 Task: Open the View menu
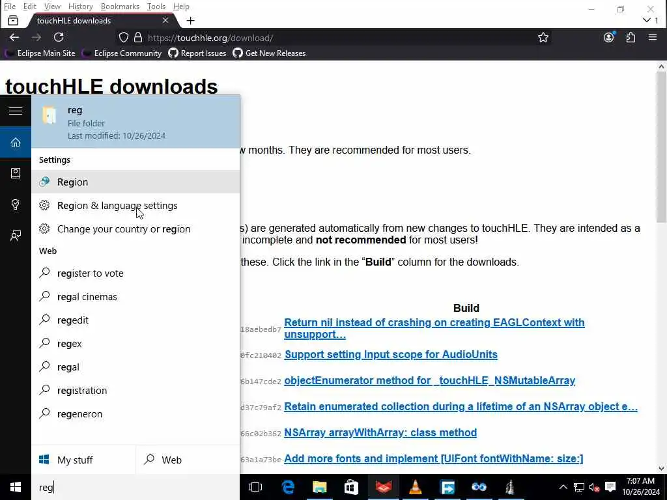(x=52, y=7)
